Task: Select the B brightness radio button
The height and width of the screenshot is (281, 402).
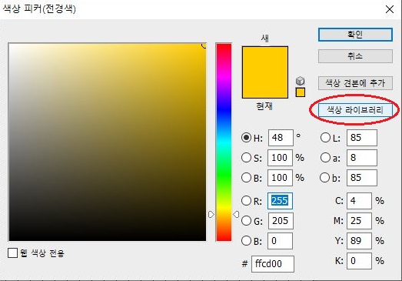Action: 246,178
